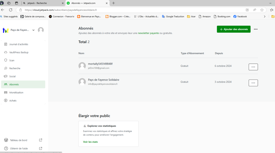Refresh the page with the reload icon

click(x=11, y=10)
